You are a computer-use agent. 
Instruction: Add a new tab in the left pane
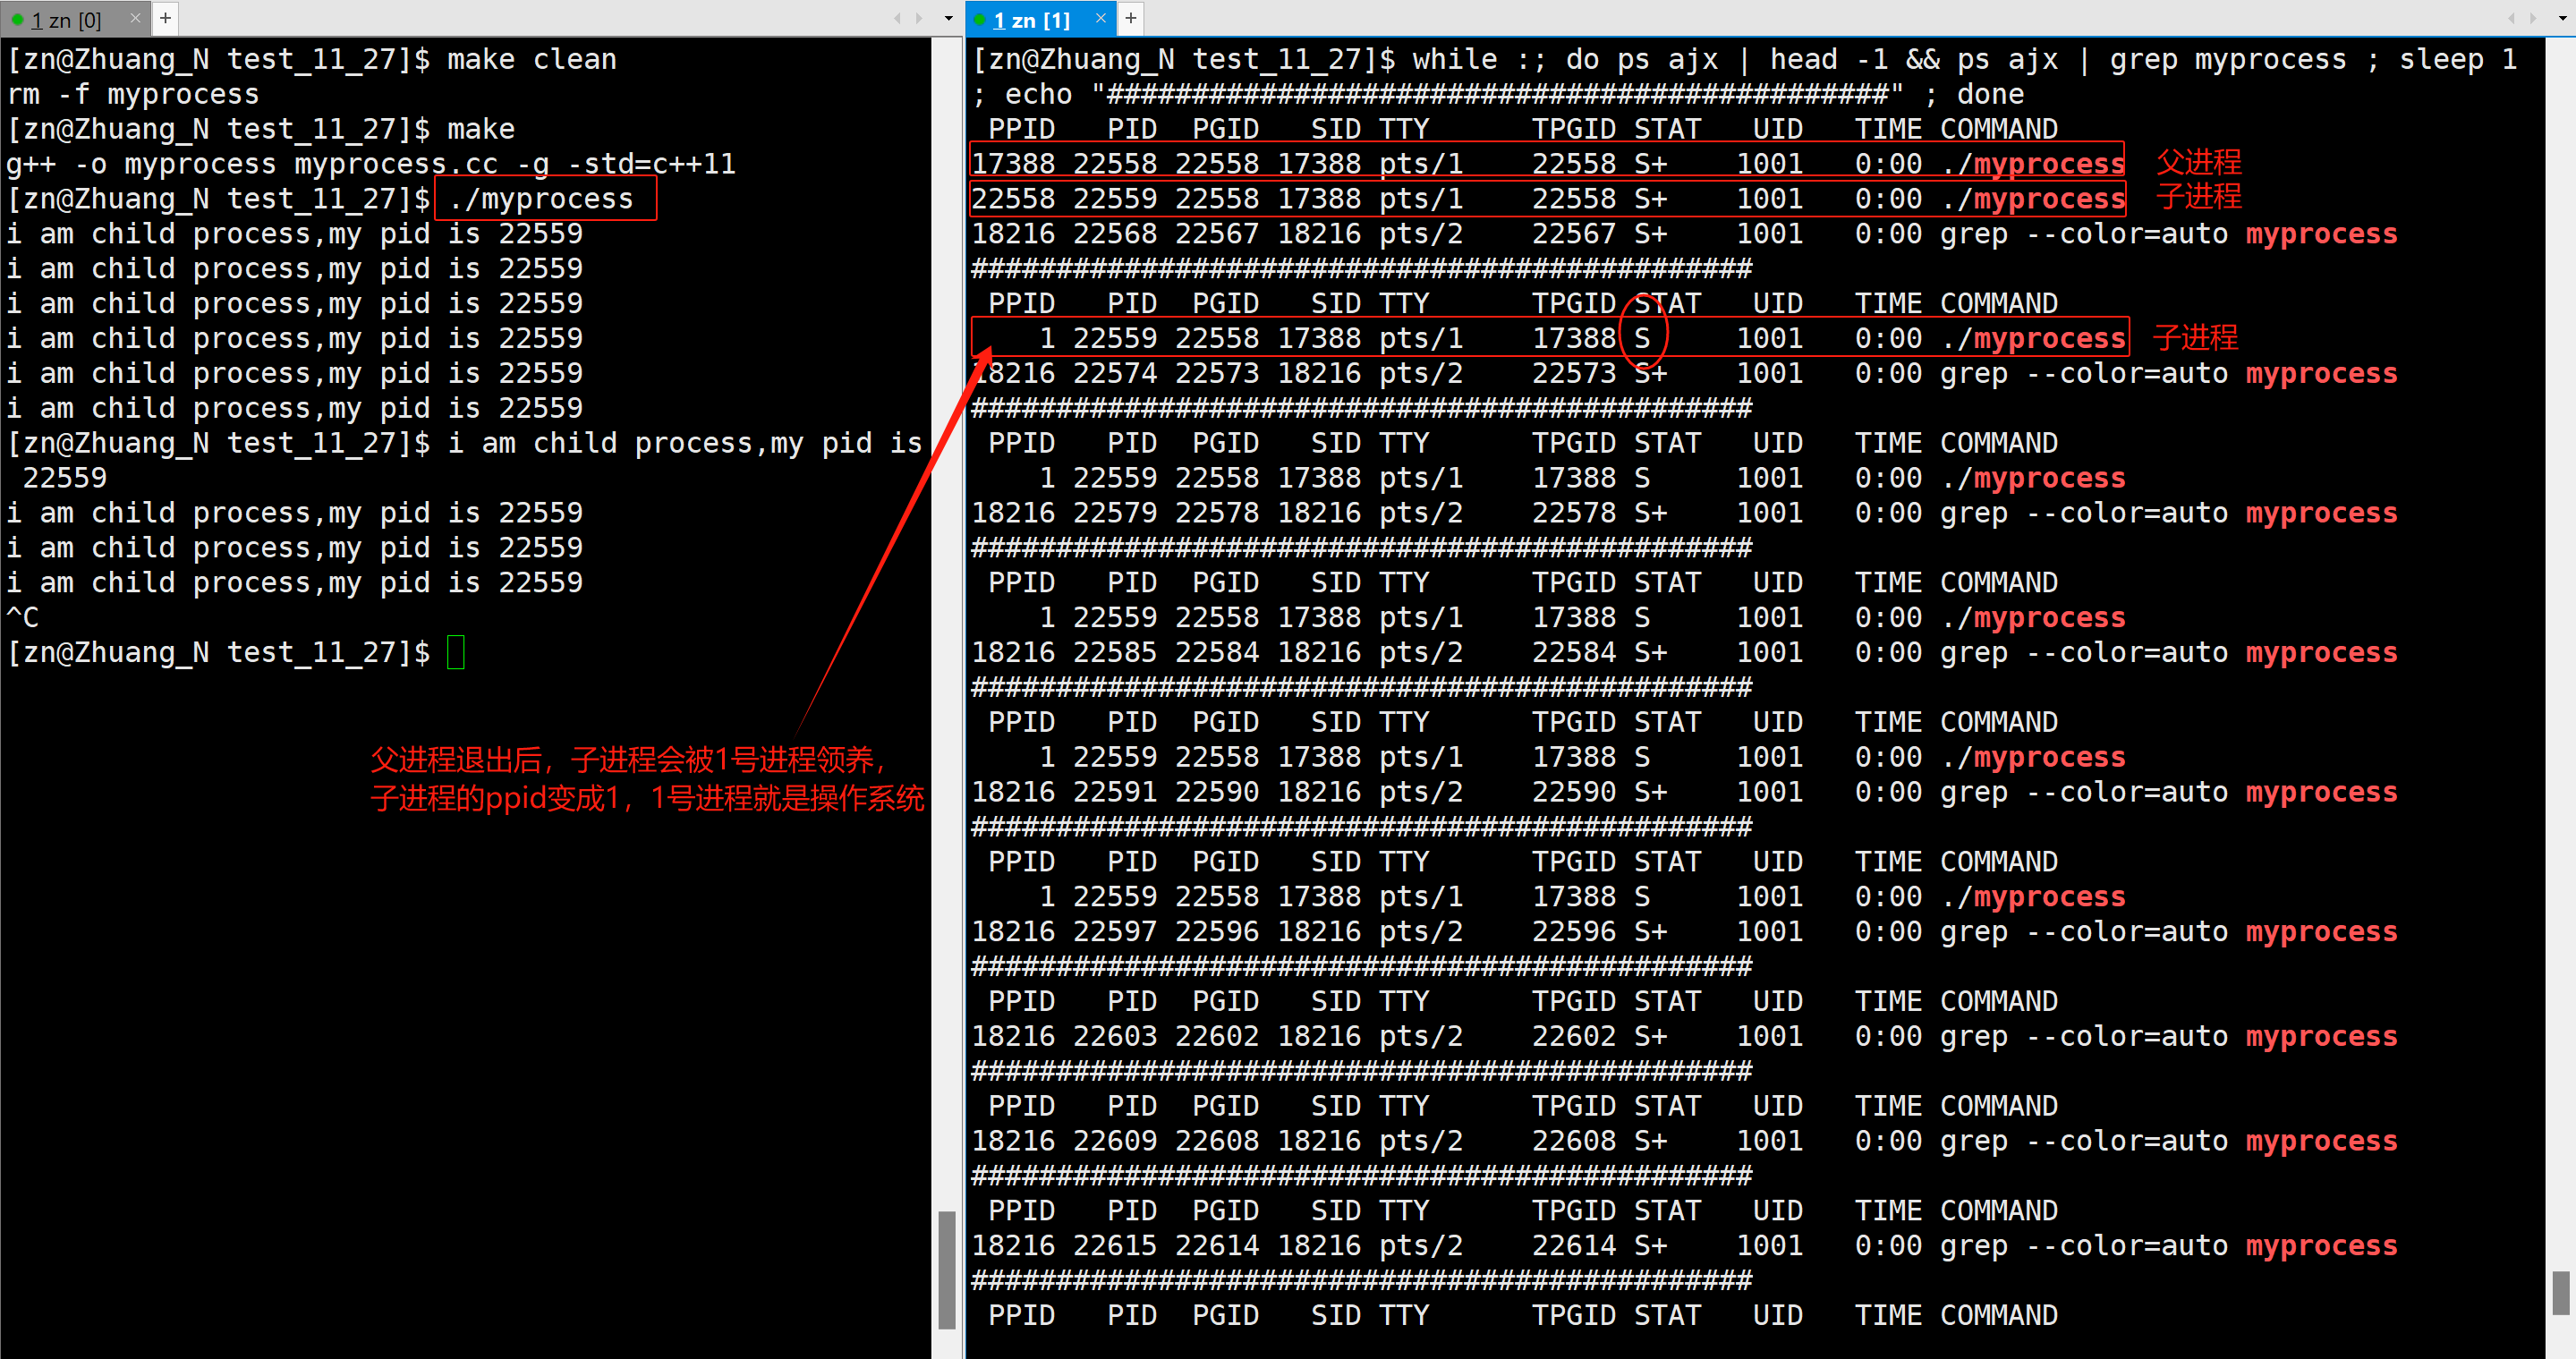[166, 18]
